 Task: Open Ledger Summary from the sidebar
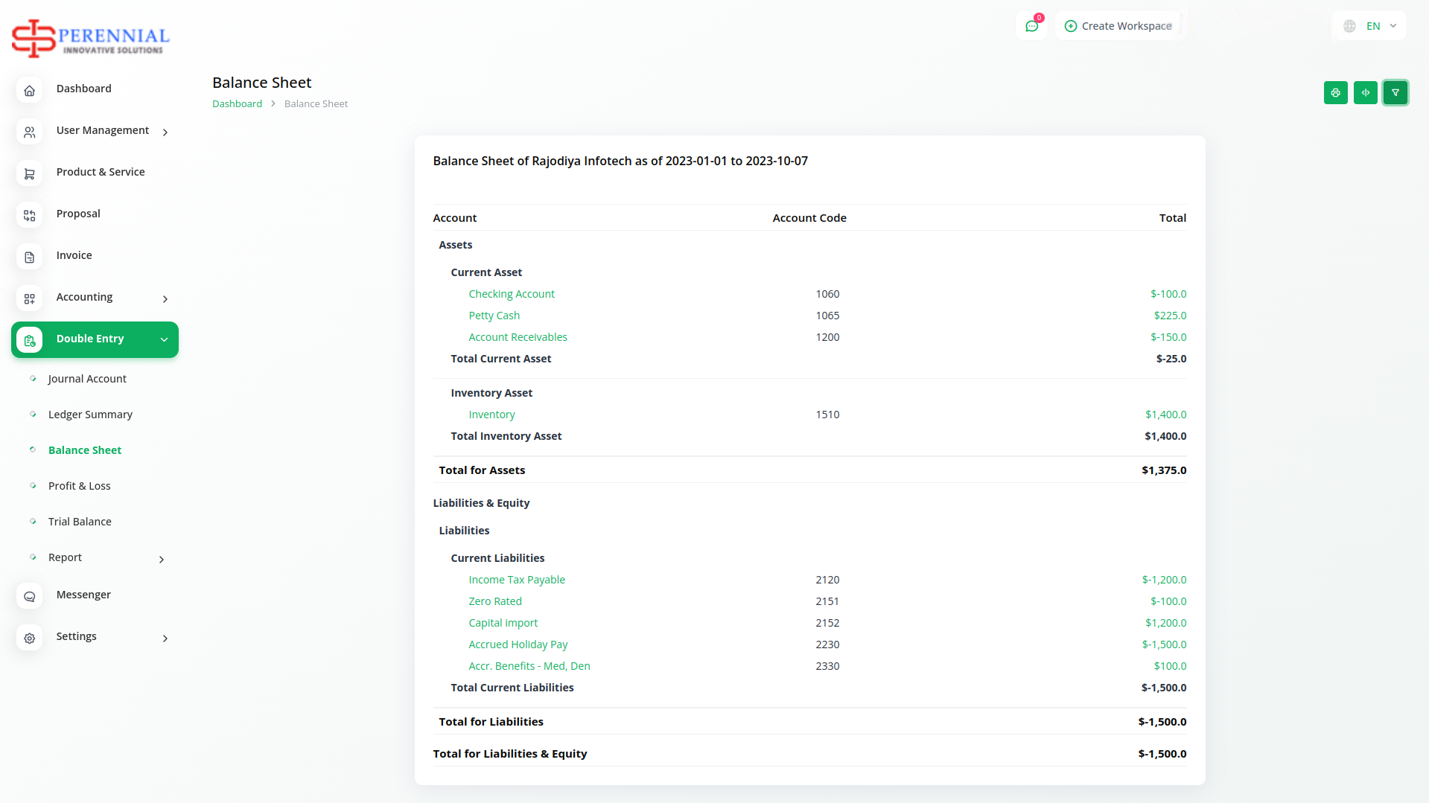[90, 415]
